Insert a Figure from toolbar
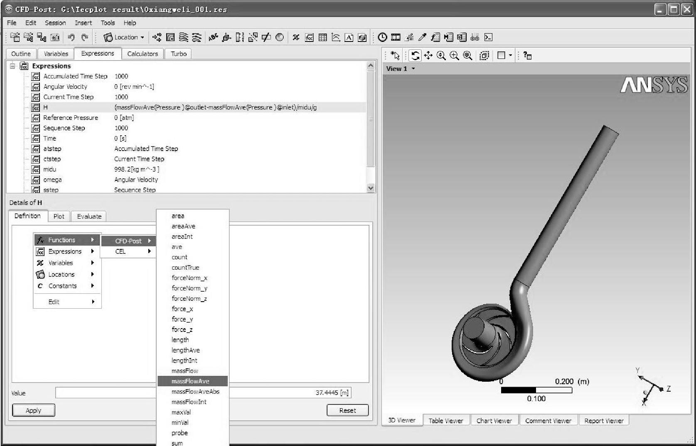696x446 pixels. click(362, 37)
